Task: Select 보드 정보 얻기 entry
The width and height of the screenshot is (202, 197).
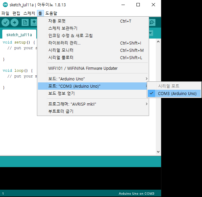Action: point(93,93)
